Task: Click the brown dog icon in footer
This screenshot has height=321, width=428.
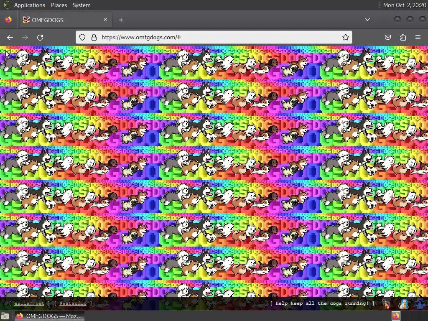Action: click(387, 304)
